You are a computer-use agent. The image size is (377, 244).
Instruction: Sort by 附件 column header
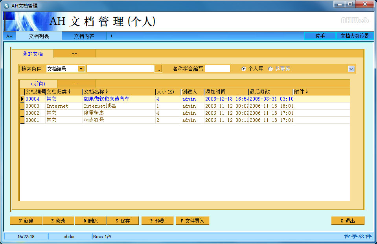pyautogui.click(x=321, y=92)
